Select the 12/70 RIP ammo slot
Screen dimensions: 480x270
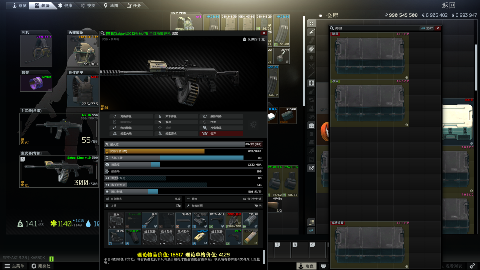251,237
